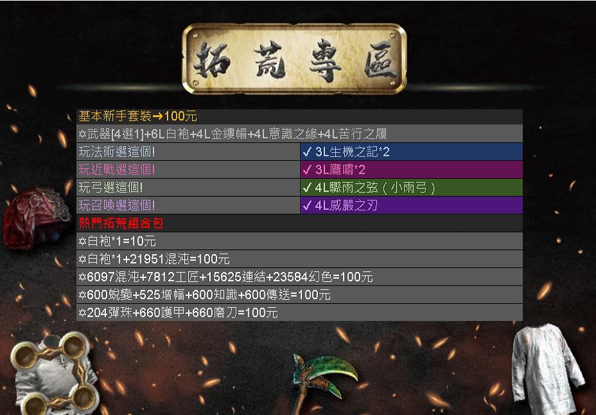This screenshot has height=415, width=596.
Task: Select the 玩弓選這個! row
Action: pyautogui.click(x=299, y=187)
